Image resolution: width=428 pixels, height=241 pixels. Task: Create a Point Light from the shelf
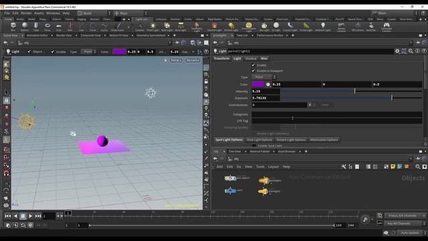coord(153,27)
